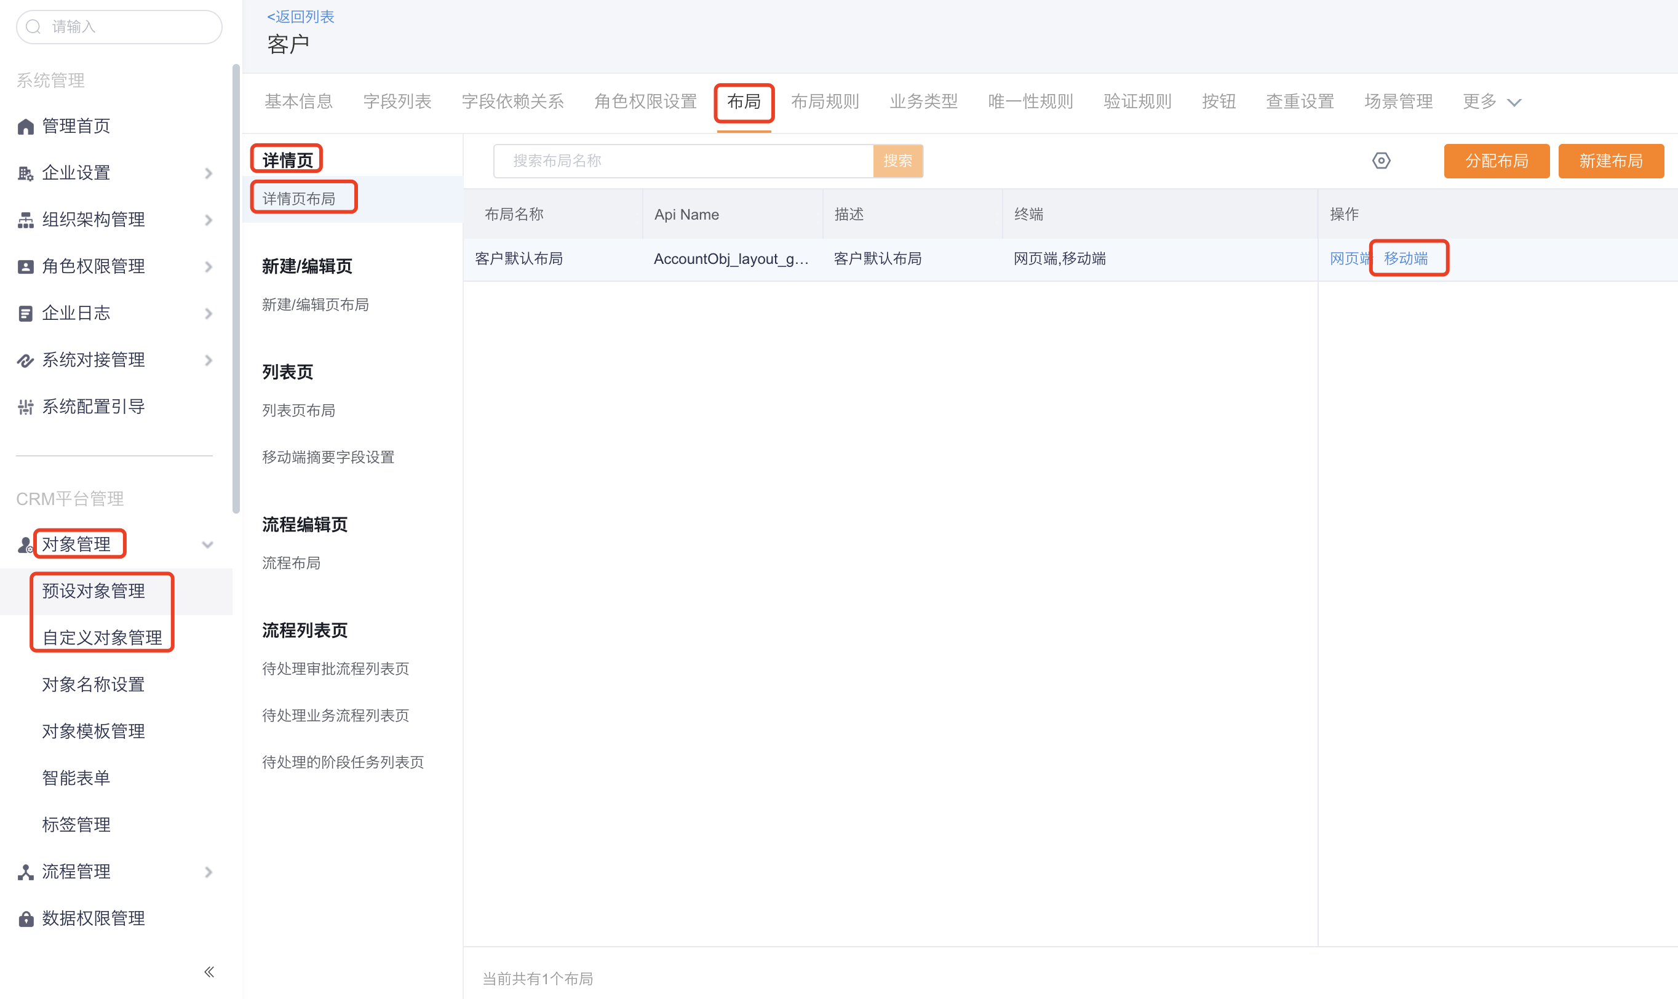Open the 网页端 layout link

click(1350, 258)
